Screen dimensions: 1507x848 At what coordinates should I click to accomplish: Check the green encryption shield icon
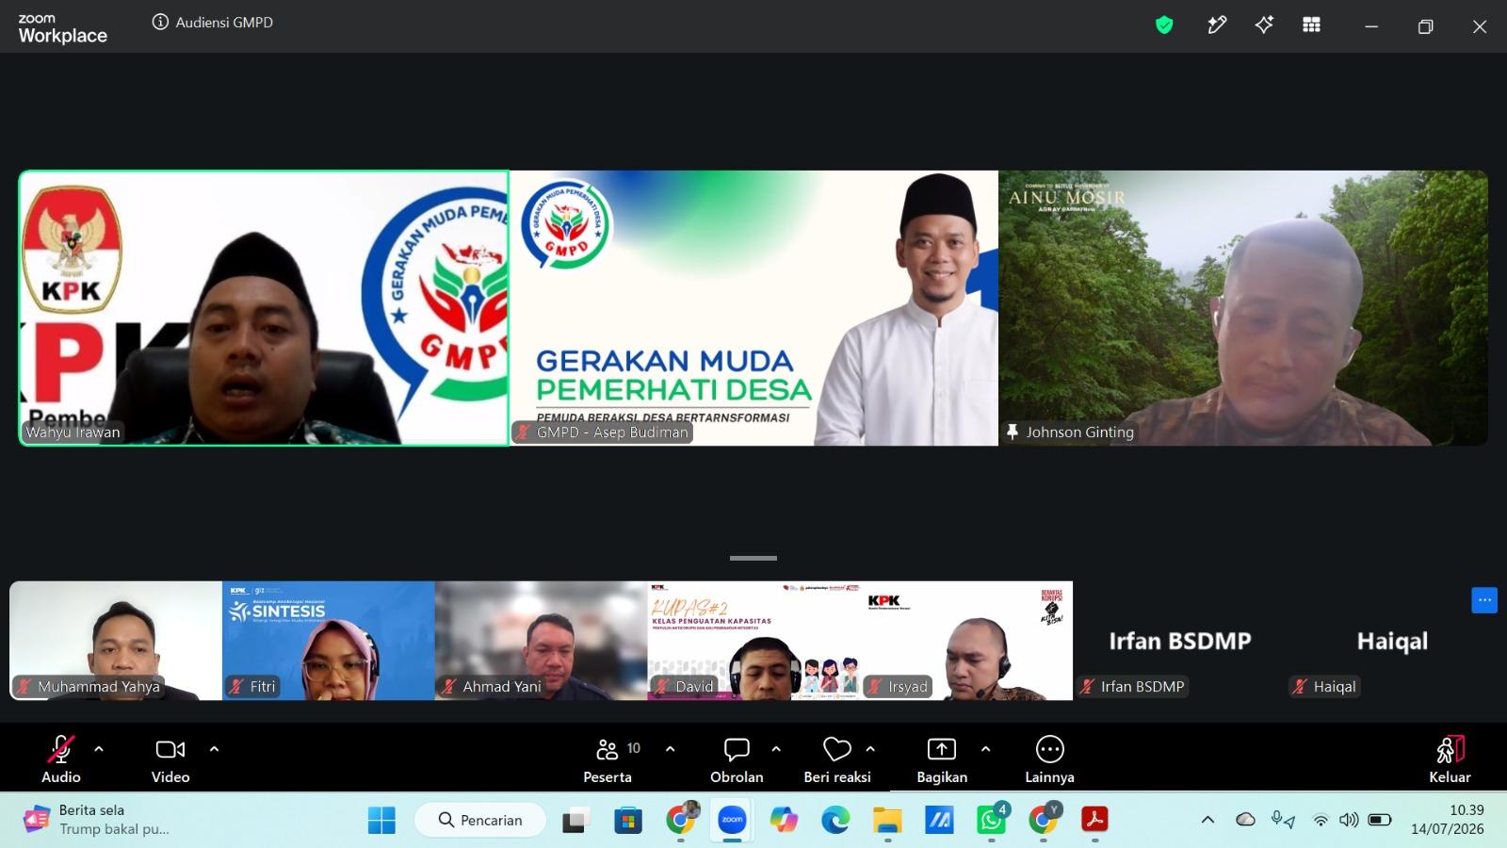pyautogui.click(x=1164, y=25)
